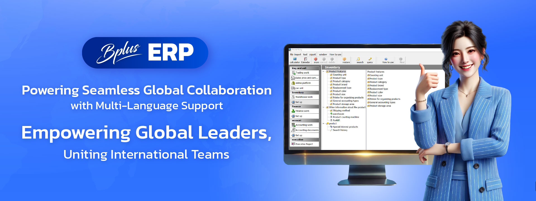Open Trading work in the sidebar
The width and height of the screenshot is (536, 201).
(305, 73)
